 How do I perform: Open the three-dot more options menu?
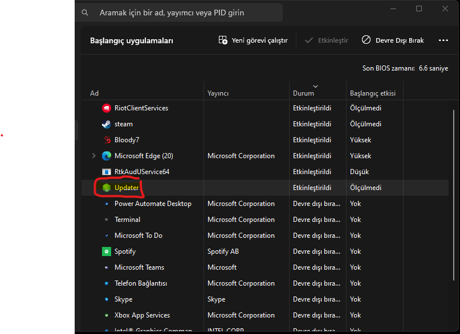coord(443,40)
